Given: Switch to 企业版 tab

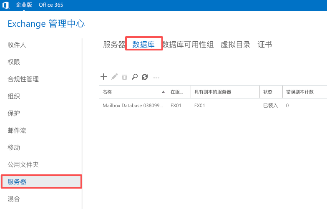Looking at the screenshot, I should click(x=24, y=5).
